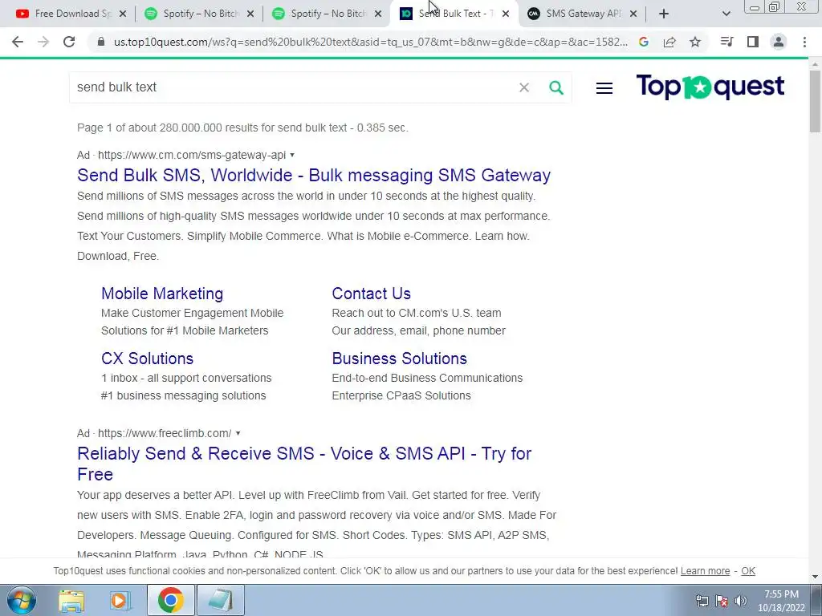Go back with browser back arrow
This screenshot has width=822, height=616.
pyautogui.click(x=18, y=42)
